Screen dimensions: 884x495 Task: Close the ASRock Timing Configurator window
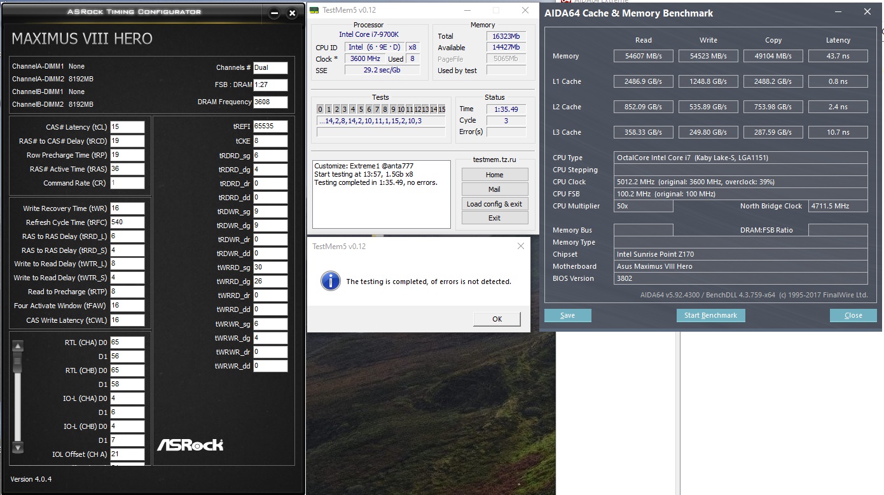point(292,13)
